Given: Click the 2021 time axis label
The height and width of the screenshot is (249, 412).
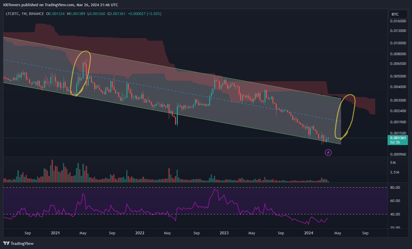Looking at the screenshot, I should 55,233.
